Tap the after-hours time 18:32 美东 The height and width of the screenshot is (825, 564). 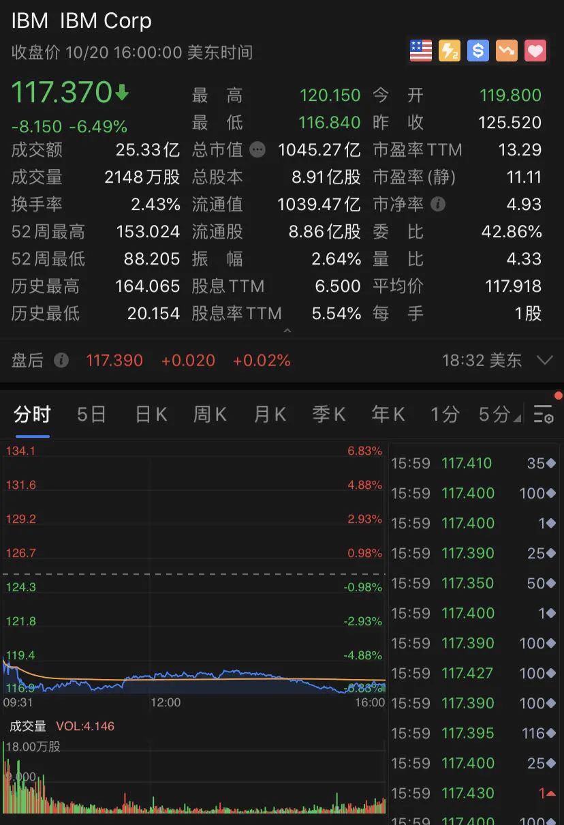[x=482, y=360]
